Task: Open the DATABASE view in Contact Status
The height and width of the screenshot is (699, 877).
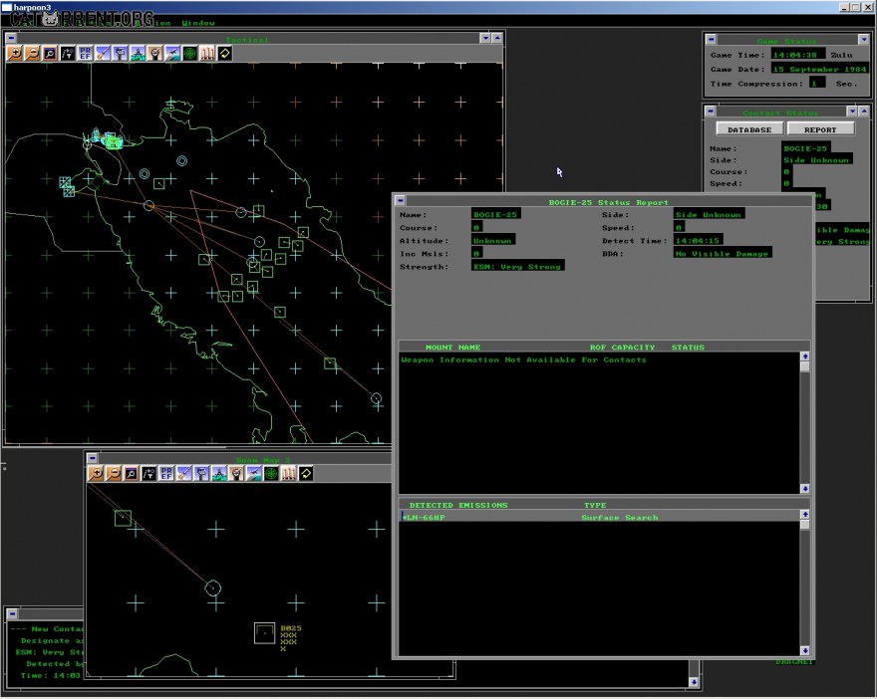Action: pyautogui.click(x=749, y=129)
